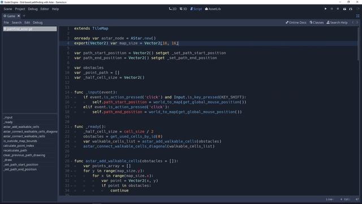Open the Classes reference

(x=317, y=23)
